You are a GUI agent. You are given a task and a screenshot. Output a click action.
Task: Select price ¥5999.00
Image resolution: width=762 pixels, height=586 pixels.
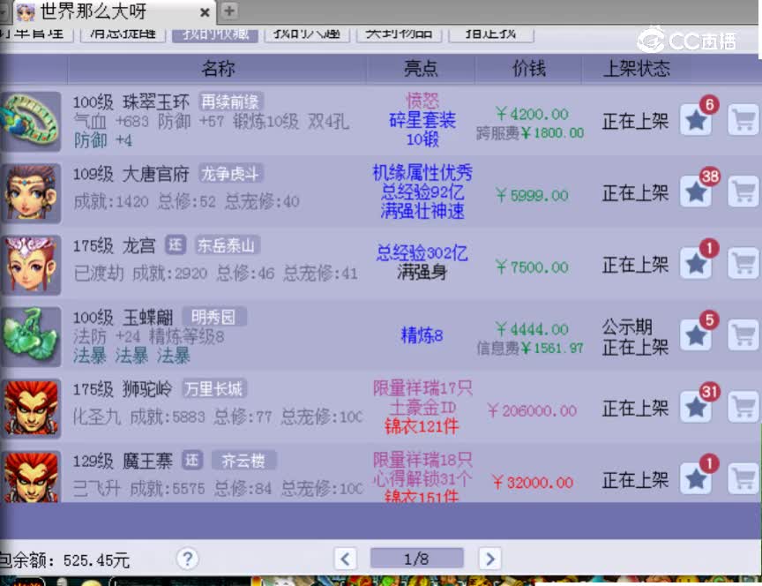[532, 196]
